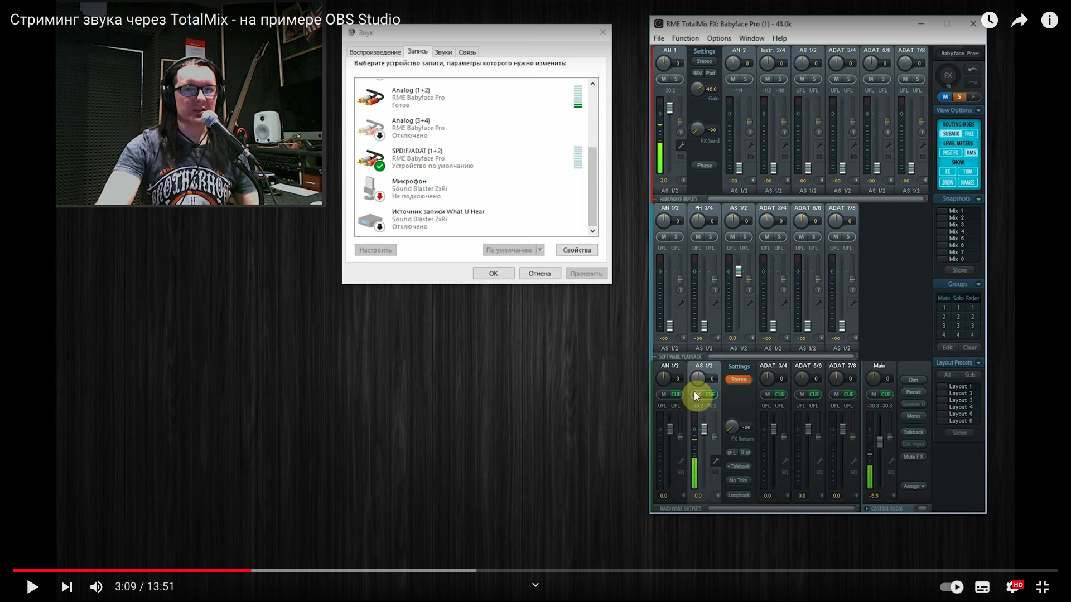The width and height of the screenshot is (1071, 602).
Task: Play the YouTube video
Action: point(32,586)
